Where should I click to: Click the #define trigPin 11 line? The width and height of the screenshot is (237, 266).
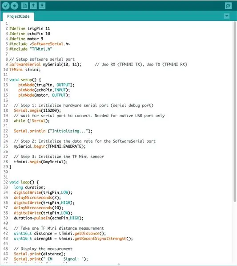pos(30,28)
